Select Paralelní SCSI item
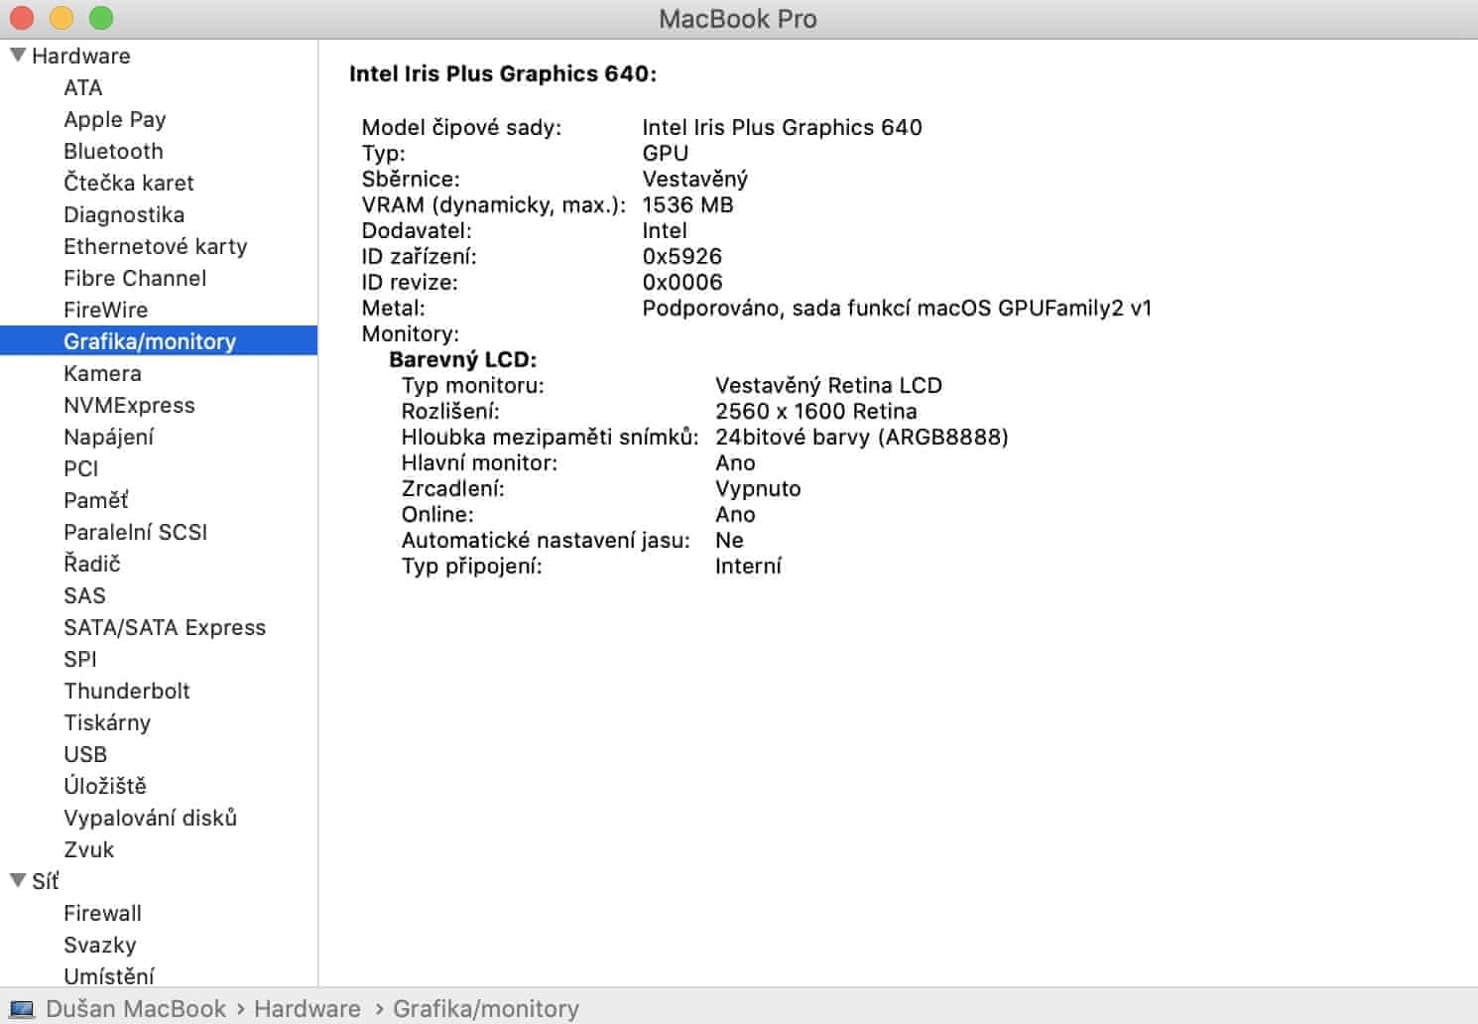The height and width of the screenshot is (1024, 1478). tap(136, 532)
